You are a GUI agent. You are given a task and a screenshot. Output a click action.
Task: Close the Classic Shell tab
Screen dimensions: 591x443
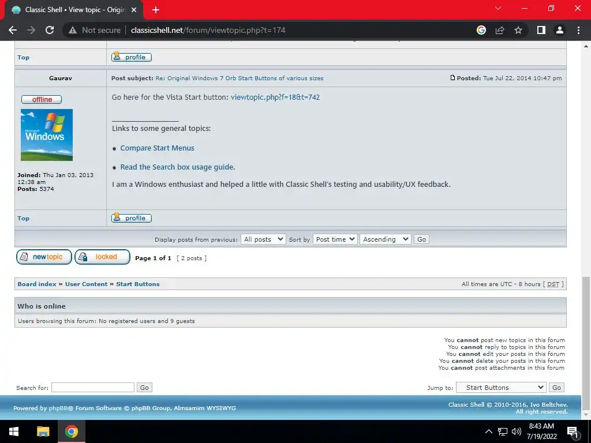coord(134,10)
